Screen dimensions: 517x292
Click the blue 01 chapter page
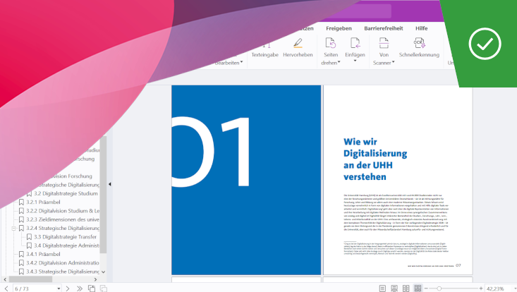coord(246,180)
